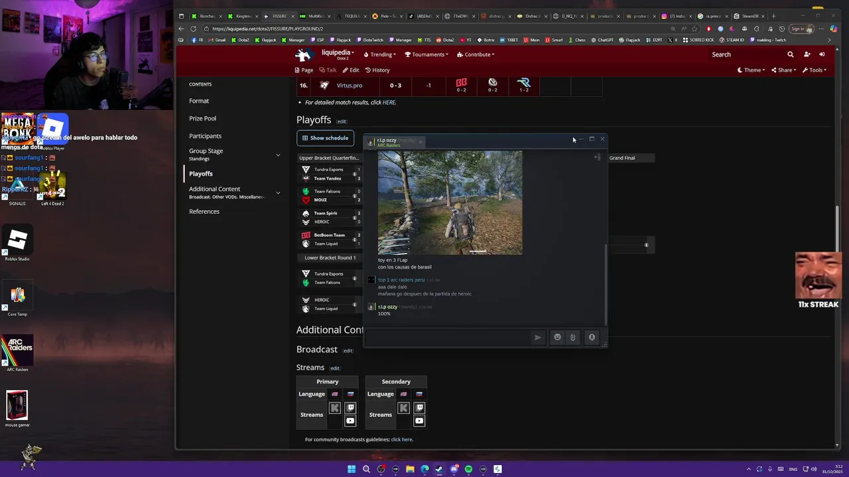
Task: Click the Steam chat scrollbar
Action: [x=606, y=285]
